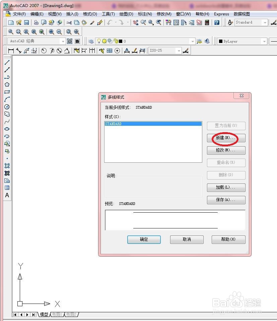Viewport: 277px width, 321px height.
Task: Select the Ellipse draw tool
Action: [7, 129]
